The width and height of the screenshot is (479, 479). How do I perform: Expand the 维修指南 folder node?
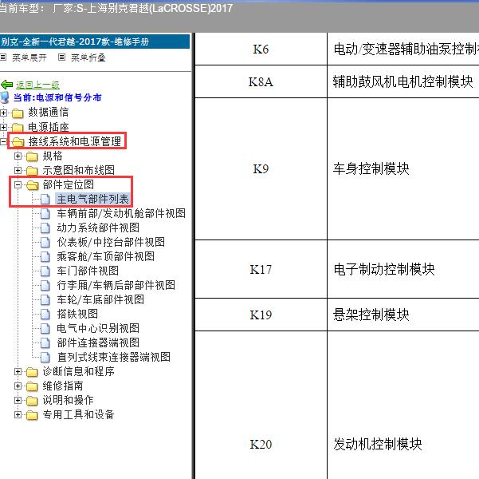pos(18,386)
